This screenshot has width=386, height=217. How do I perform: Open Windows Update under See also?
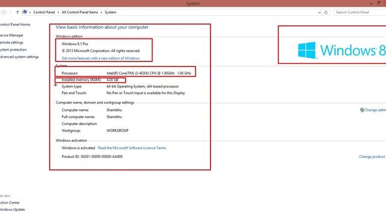(12, 210)
